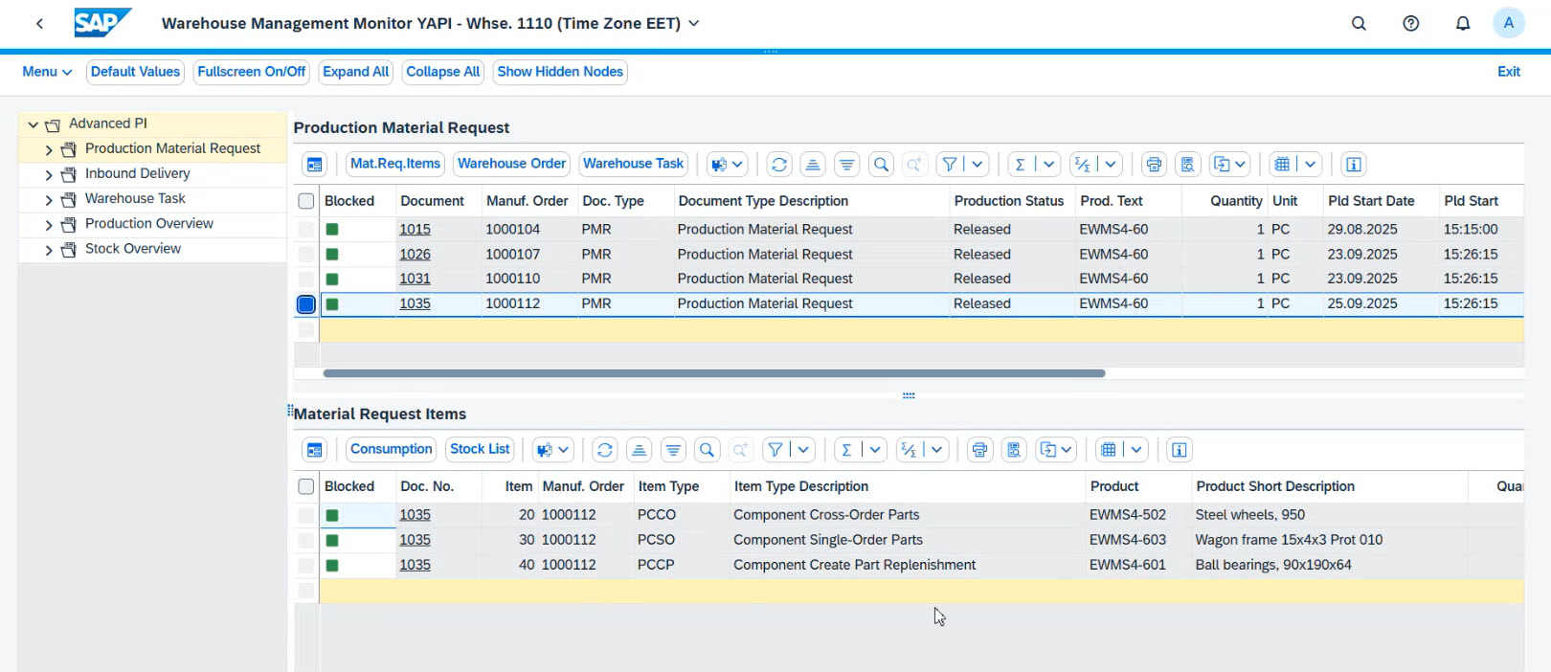1551x672 pixels.
Task: Deselect the row checkbox for document 1035
Action: click(x=306, y=304)
